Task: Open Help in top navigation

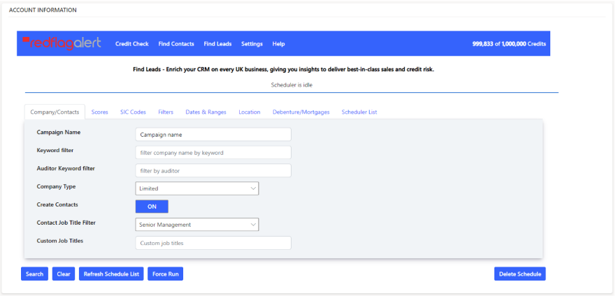Action: tap(278, 44)
